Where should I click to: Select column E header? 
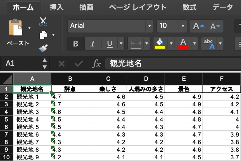[x=184, y=79]
